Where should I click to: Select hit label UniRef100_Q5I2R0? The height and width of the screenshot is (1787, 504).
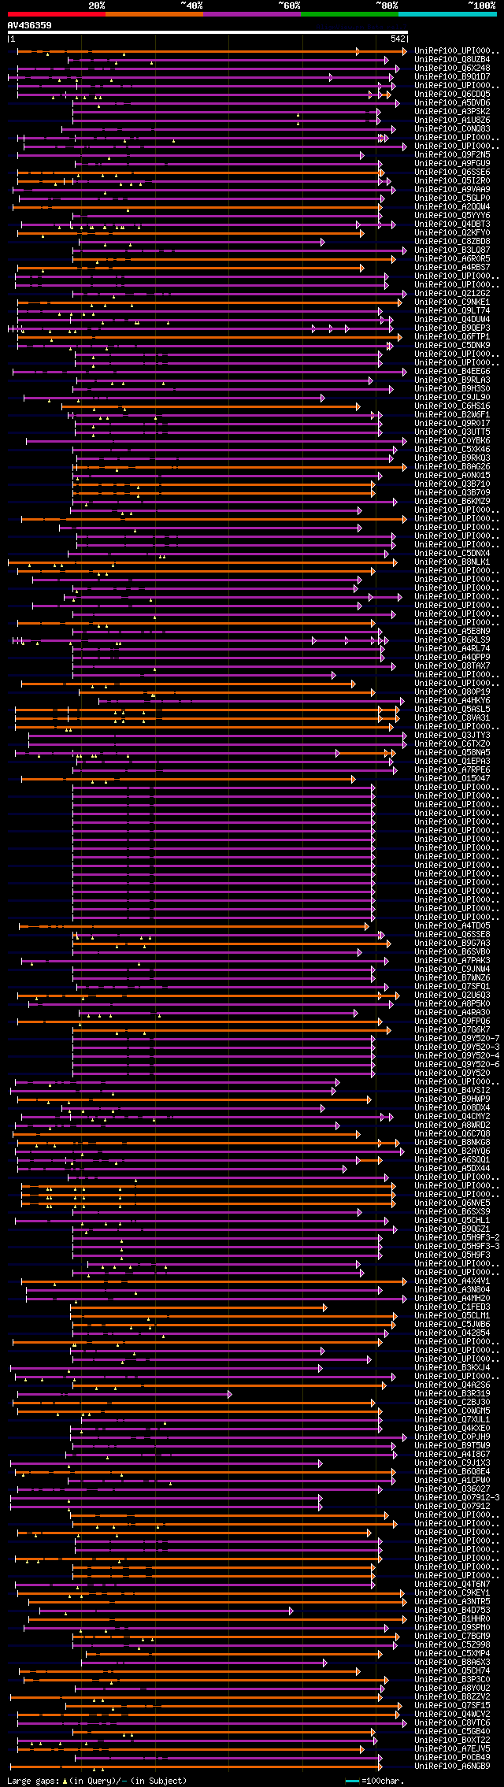pyautogui.click(x=452, y=181)
